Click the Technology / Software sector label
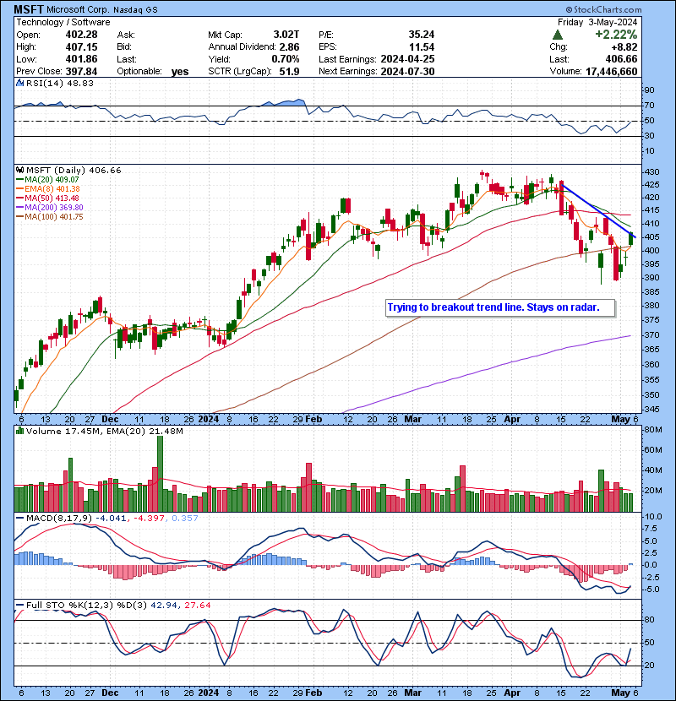 (63, 22)
